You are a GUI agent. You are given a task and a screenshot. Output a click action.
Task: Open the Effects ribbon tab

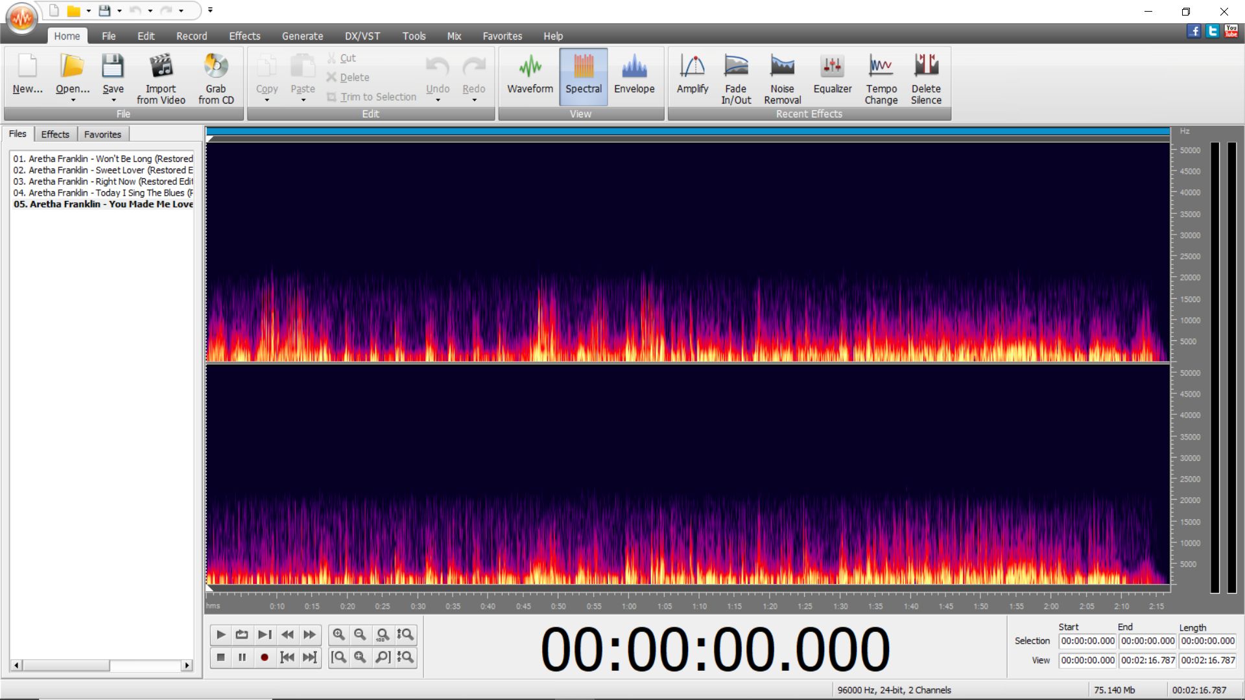coord(244,36)
